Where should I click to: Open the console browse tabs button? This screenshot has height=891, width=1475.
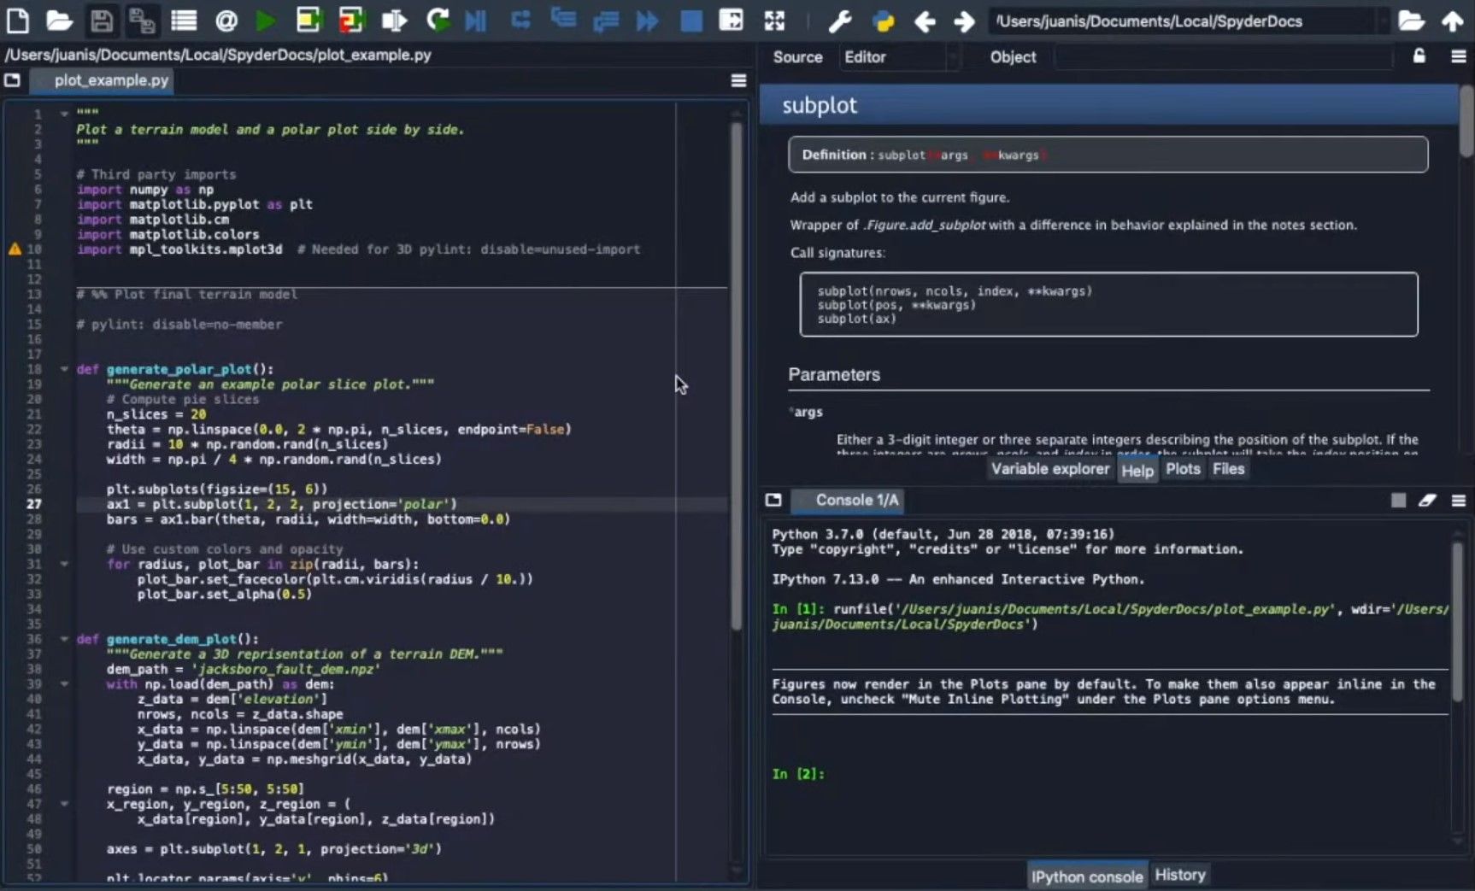click(773, 501)
